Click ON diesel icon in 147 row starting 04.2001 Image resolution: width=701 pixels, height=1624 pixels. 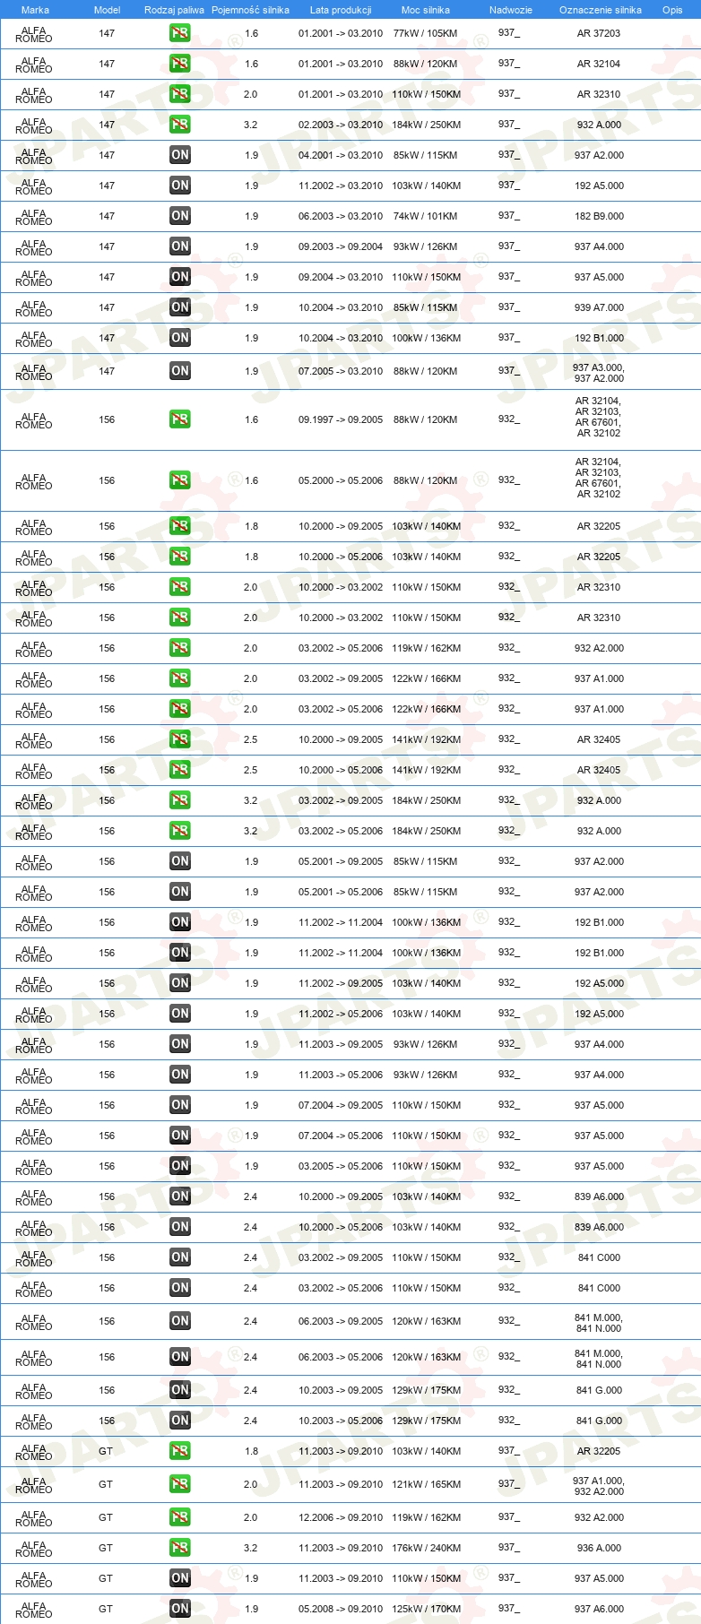180,155
